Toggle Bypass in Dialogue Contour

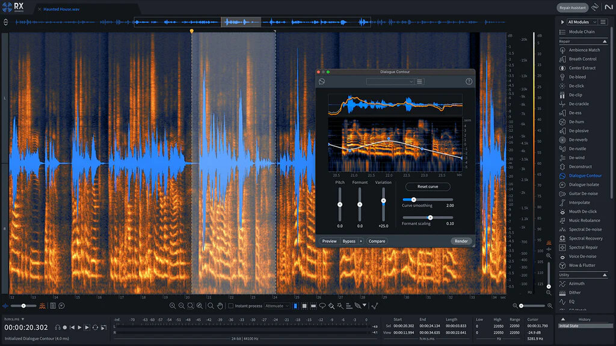(348, 240)
